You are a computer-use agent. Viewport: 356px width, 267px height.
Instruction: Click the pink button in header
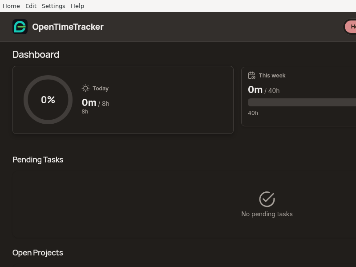tap(350, 27)
